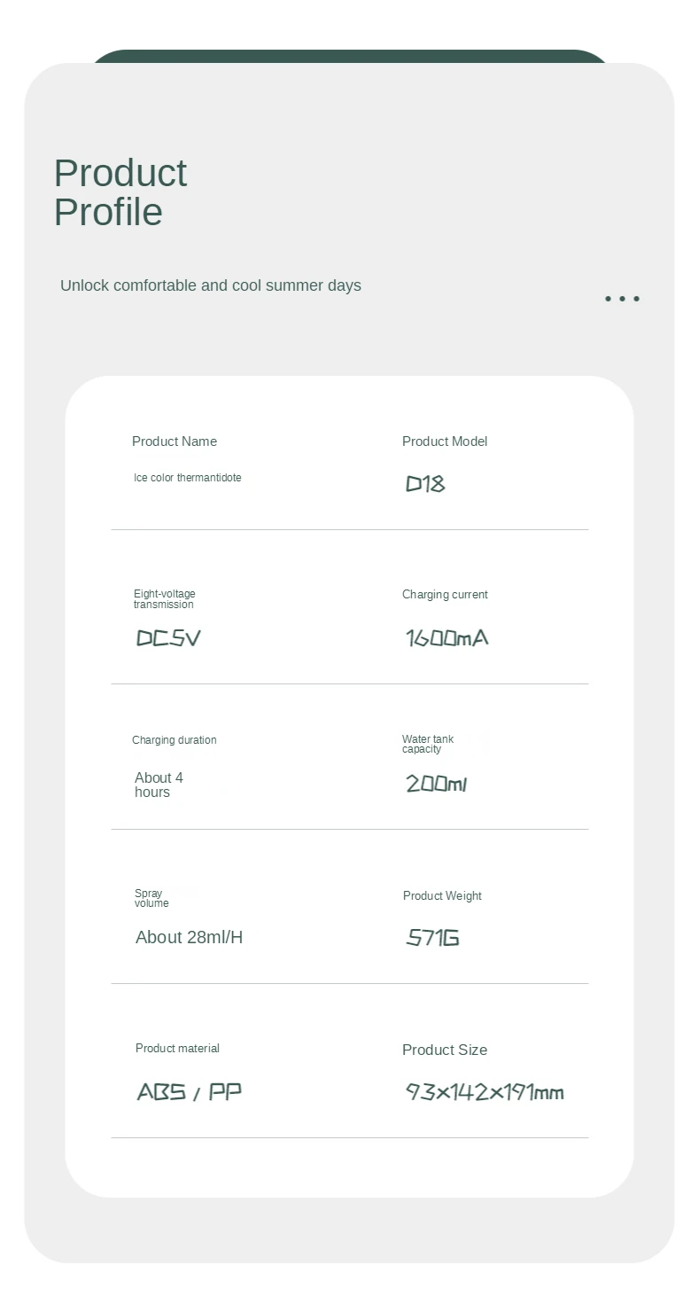Select the 1600mA current value

click(447, 638)
